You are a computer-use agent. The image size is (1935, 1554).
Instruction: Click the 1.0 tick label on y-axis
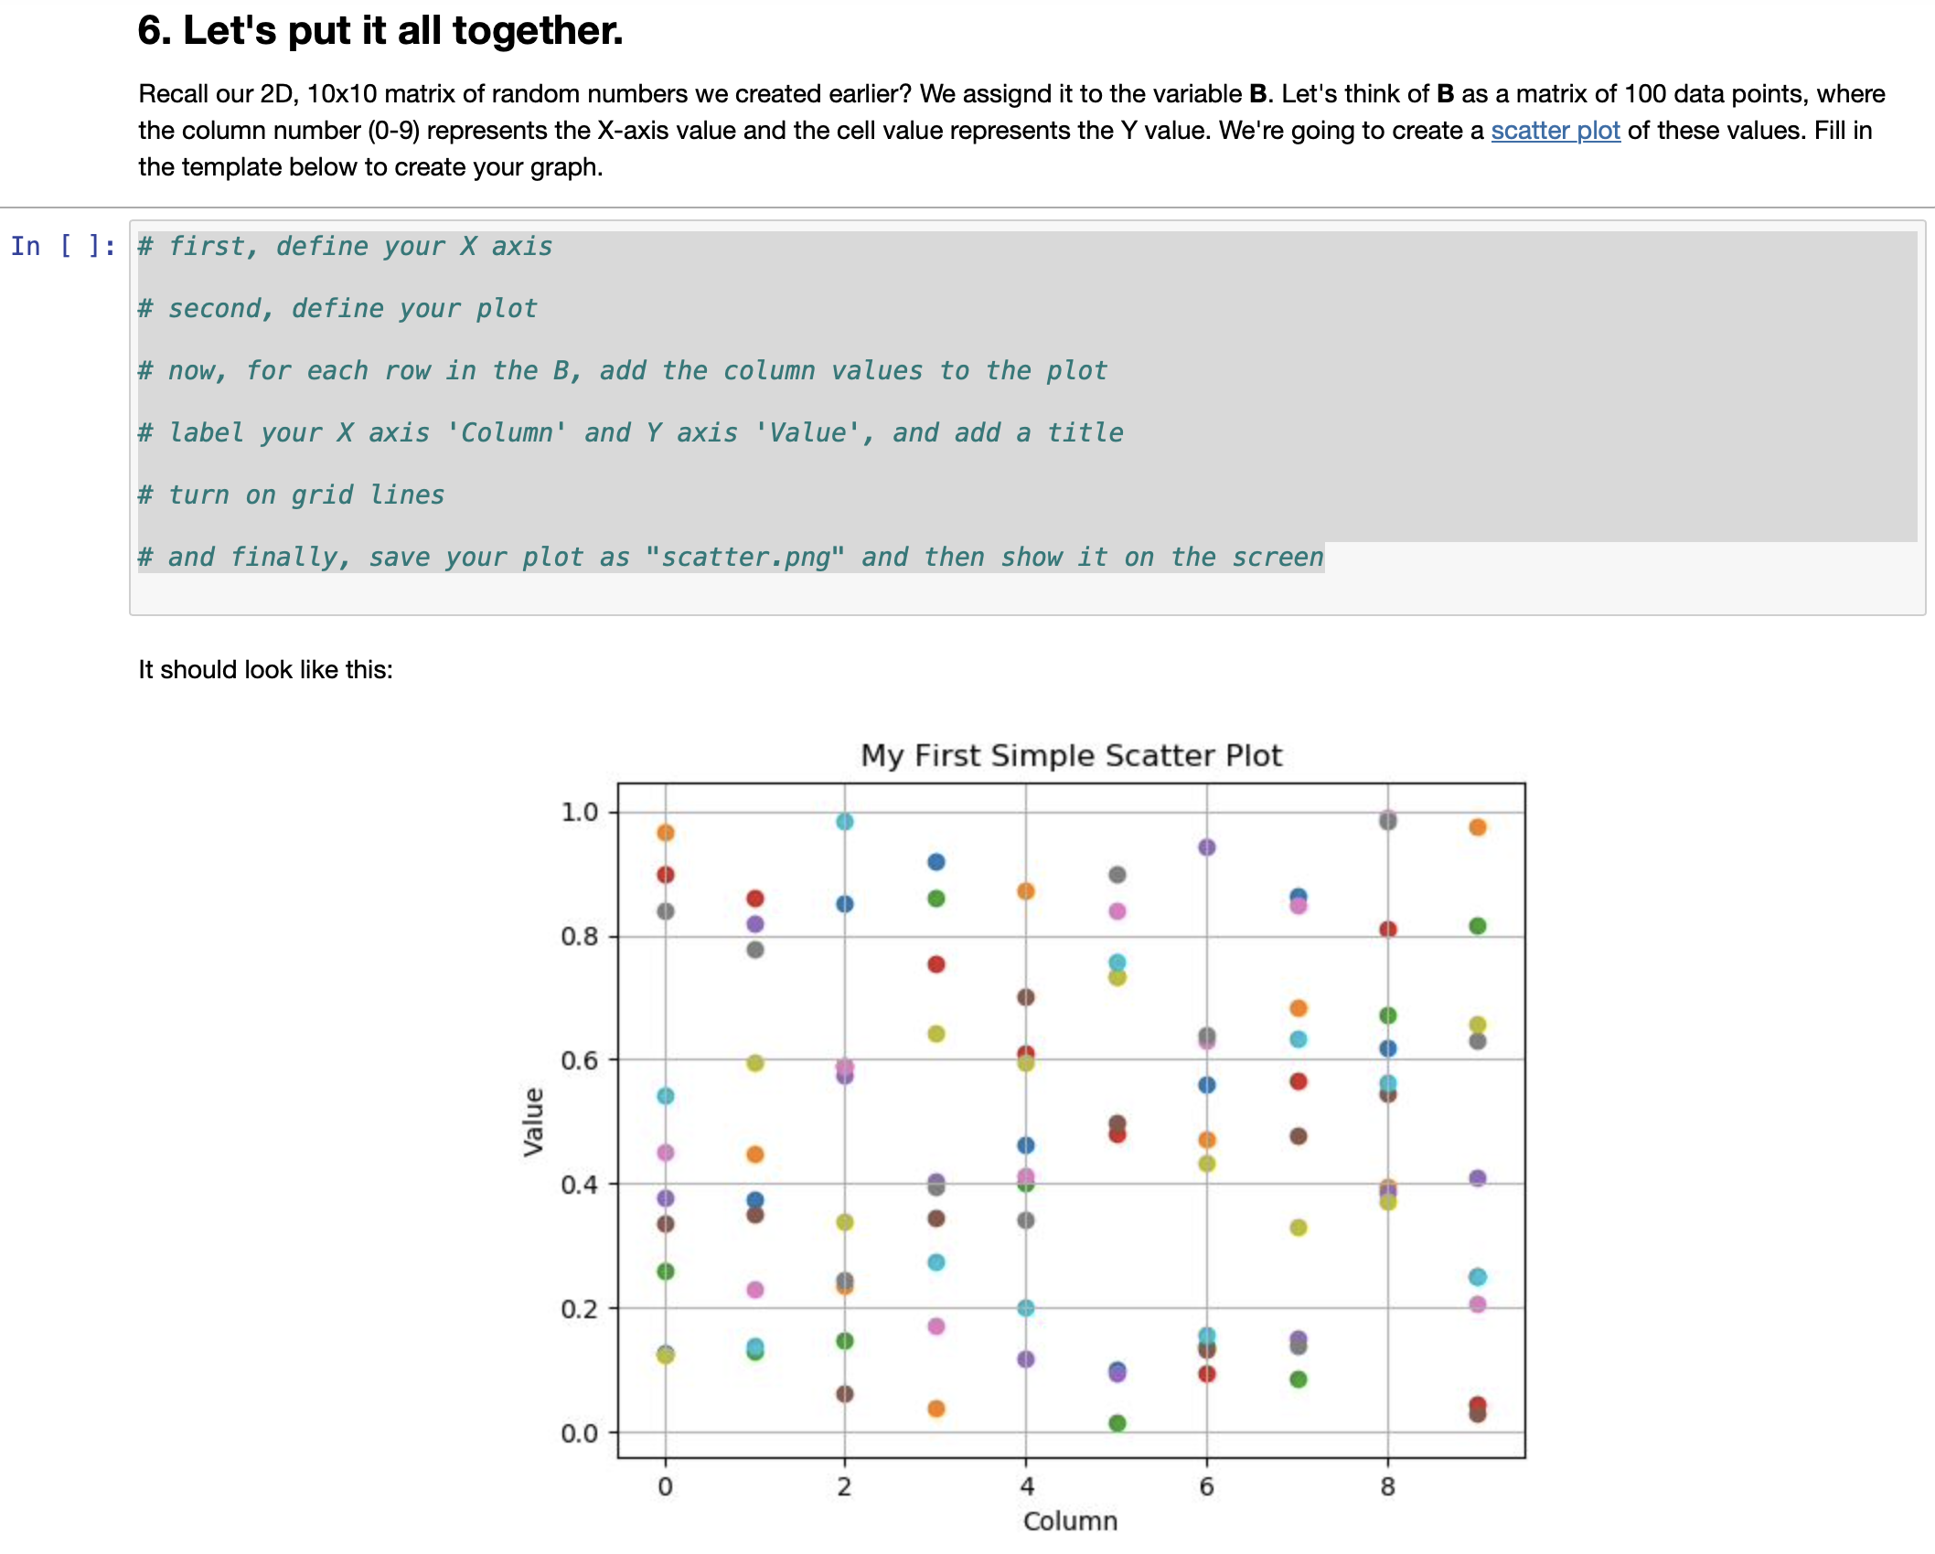pos(579,812)
